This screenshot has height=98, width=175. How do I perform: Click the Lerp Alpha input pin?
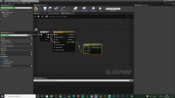tap(85, 53)
